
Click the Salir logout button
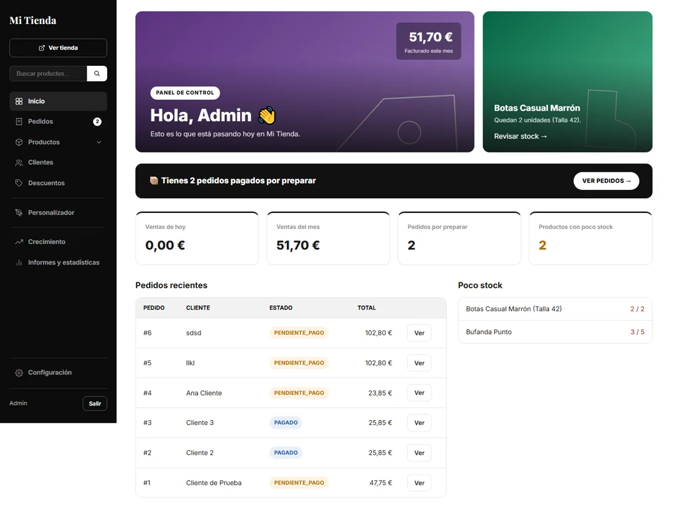pyautogui.click(x=95, y=404)
